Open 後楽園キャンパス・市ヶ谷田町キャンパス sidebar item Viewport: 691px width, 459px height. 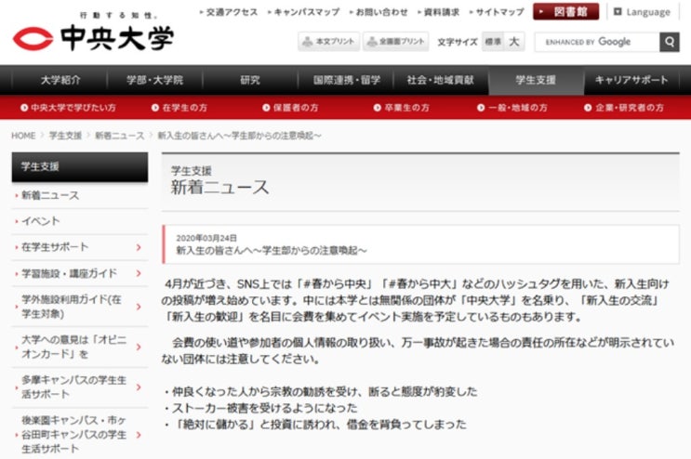click(x=74, y=434)
